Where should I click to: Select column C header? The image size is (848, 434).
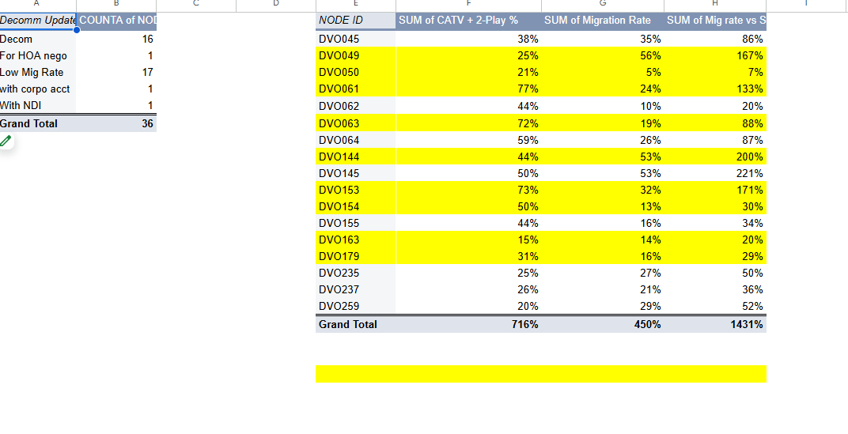[196, 5]
